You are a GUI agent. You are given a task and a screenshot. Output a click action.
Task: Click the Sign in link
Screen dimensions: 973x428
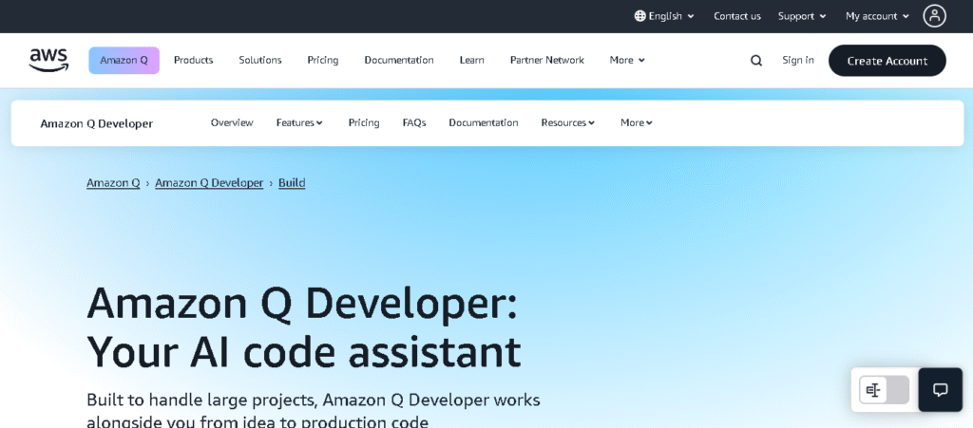tap(797, 60)
